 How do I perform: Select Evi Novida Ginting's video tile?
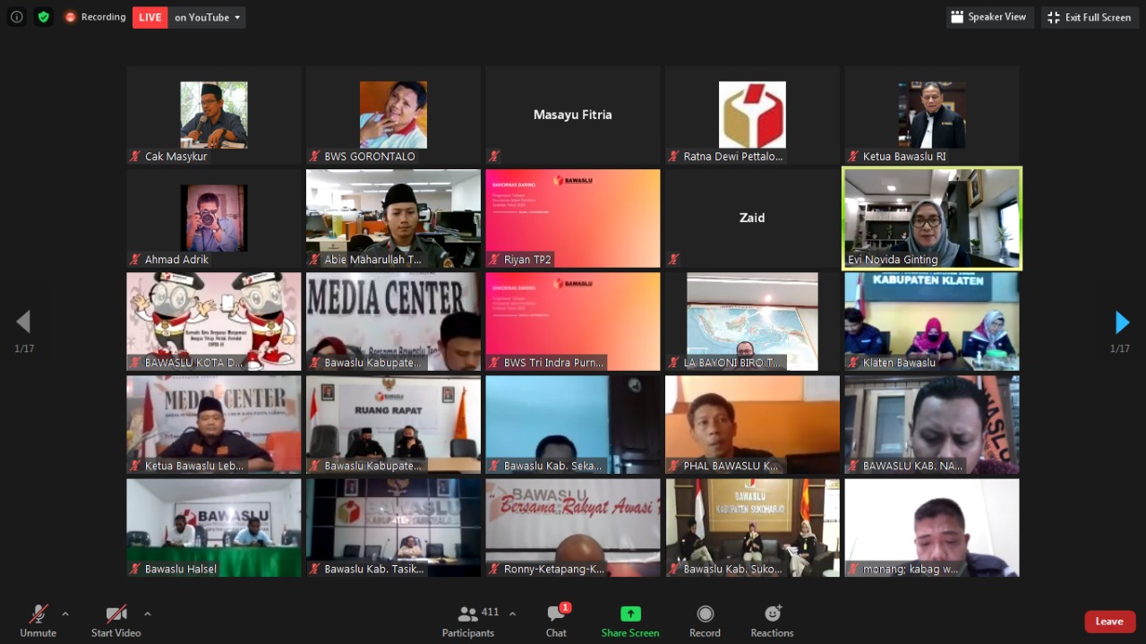931,219
